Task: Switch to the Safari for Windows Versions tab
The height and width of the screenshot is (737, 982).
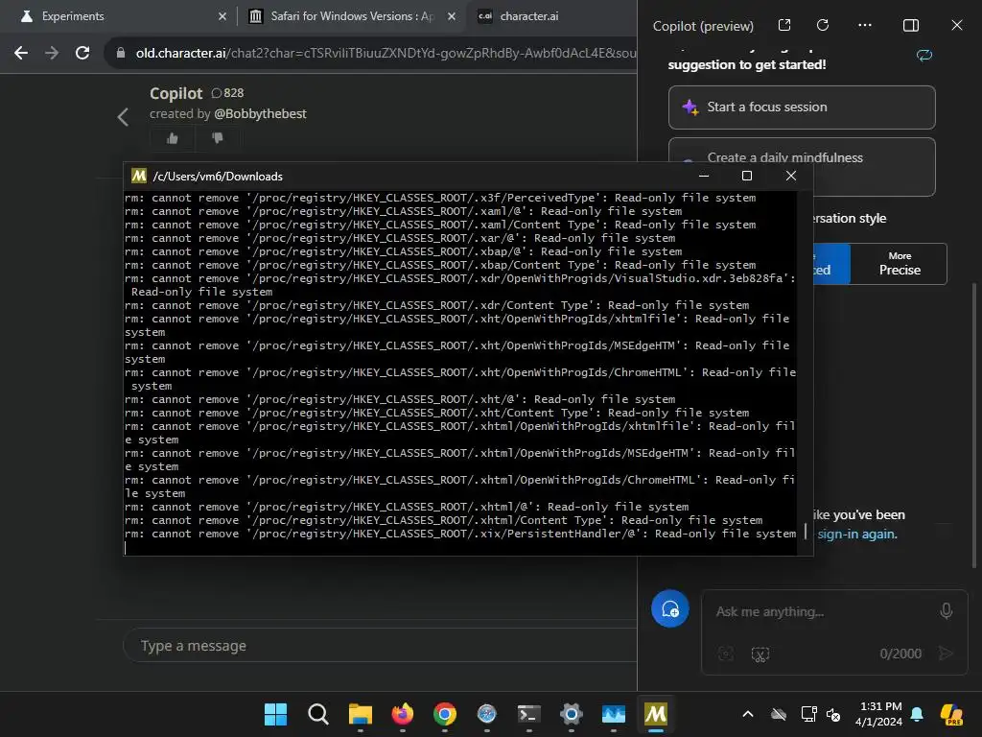Action: point(353,16)
